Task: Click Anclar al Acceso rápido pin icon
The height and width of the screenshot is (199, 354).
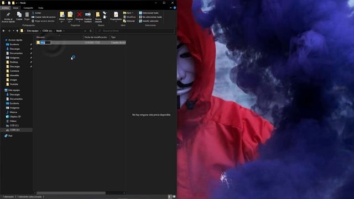Action: [x=8, y=15]
